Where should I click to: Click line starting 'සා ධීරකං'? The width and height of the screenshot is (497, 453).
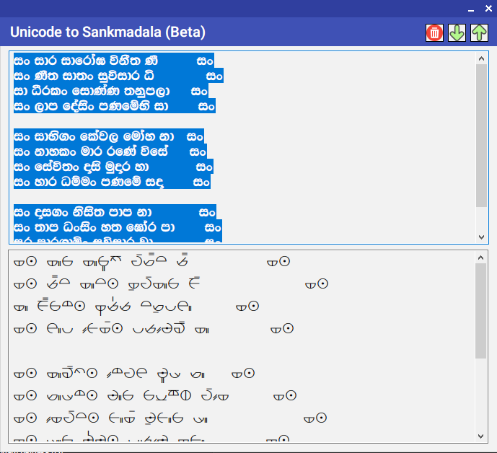click(x=111, y=91)
